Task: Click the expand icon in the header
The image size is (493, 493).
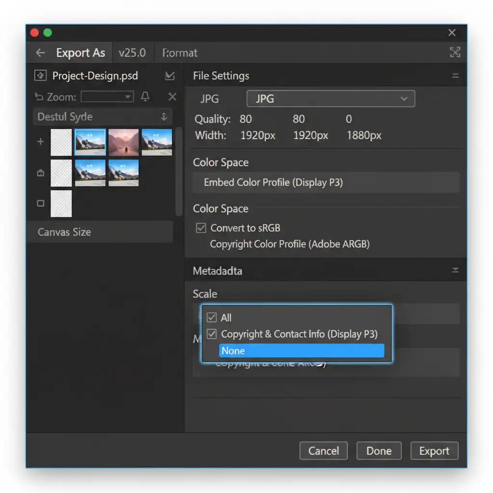Action: pyautogui.click(x=454, y=52)
